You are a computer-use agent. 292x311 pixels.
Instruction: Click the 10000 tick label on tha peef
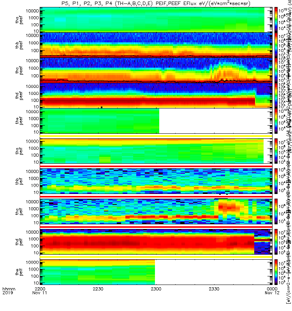tap(32, 11)
